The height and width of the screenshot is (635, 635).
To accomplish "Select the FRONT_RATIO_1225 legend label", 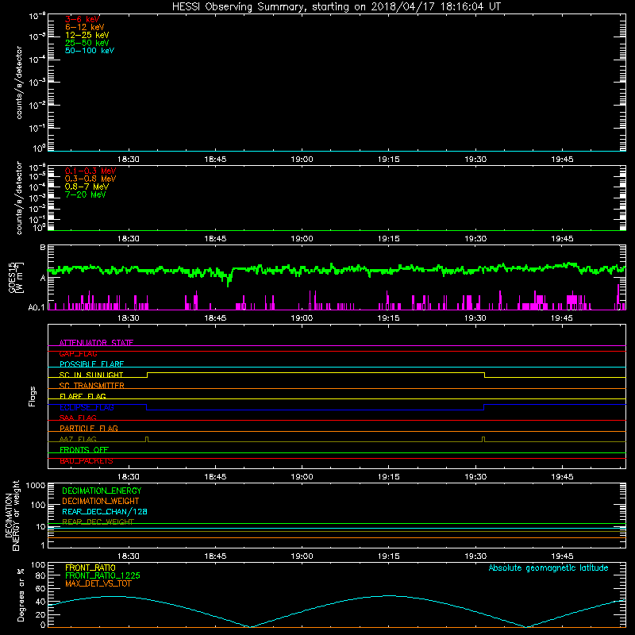I will coord(102,575).
